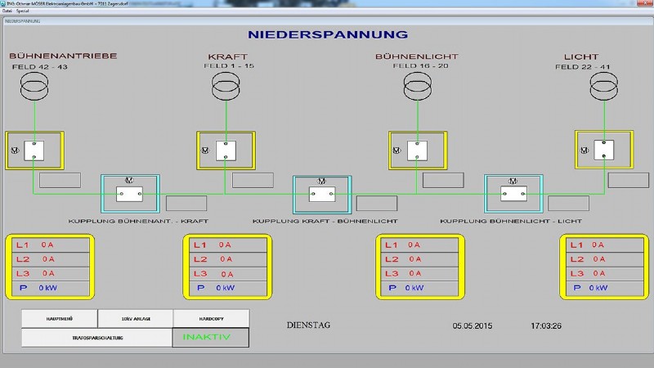654x368 pixels.
Task: Click the Bühnenantriebe feeder breaker switch
Action: tap(34, 150)
